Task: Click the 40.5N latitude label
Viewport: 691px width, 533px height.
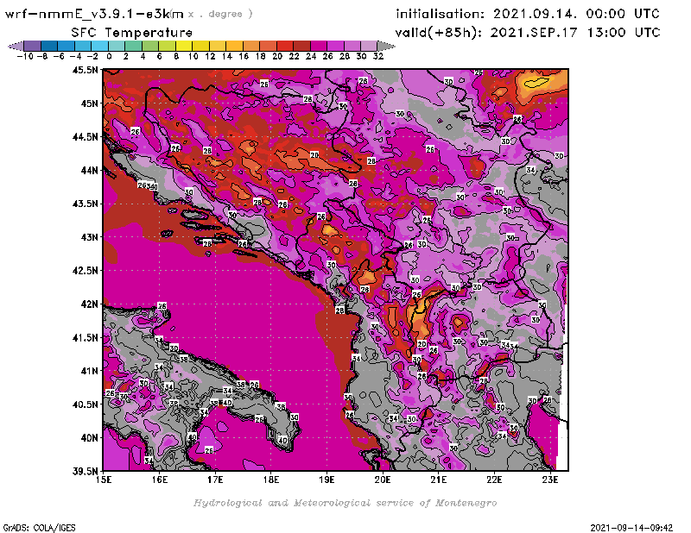Action: point(85,404)
